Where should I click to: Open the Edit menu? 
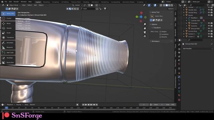pos(10,2)
